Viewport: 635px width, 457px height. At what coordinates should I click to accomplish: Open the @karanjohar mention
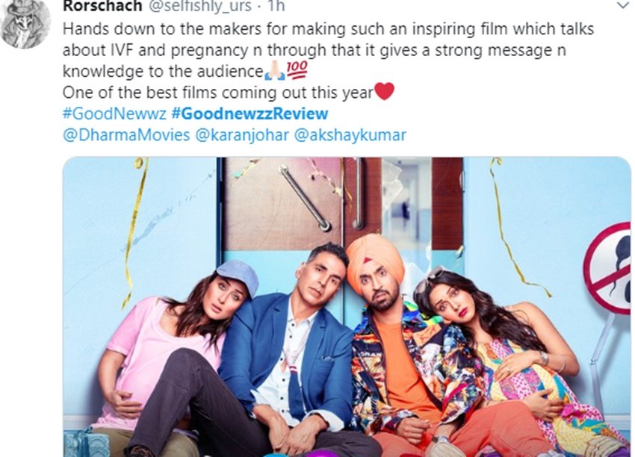point(242,135)
